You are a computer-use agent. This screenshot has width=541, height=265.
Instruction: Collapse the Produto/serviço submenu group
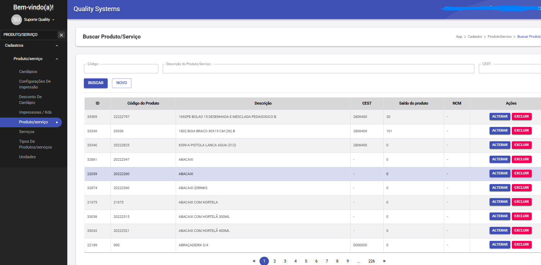pyautogui.click(x=57, y=59)
